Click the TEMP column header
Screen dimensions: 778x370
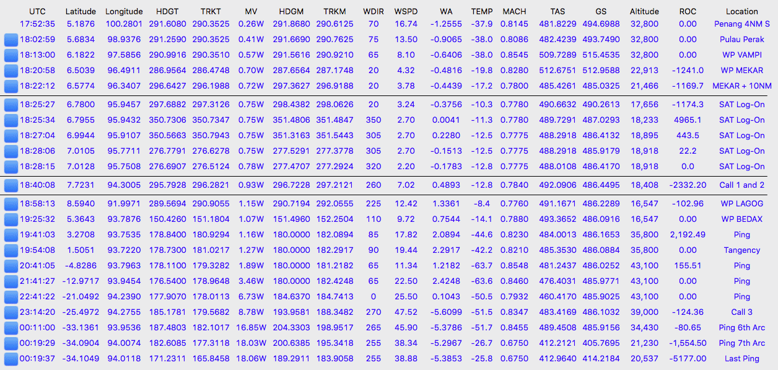tap(482, 12)
